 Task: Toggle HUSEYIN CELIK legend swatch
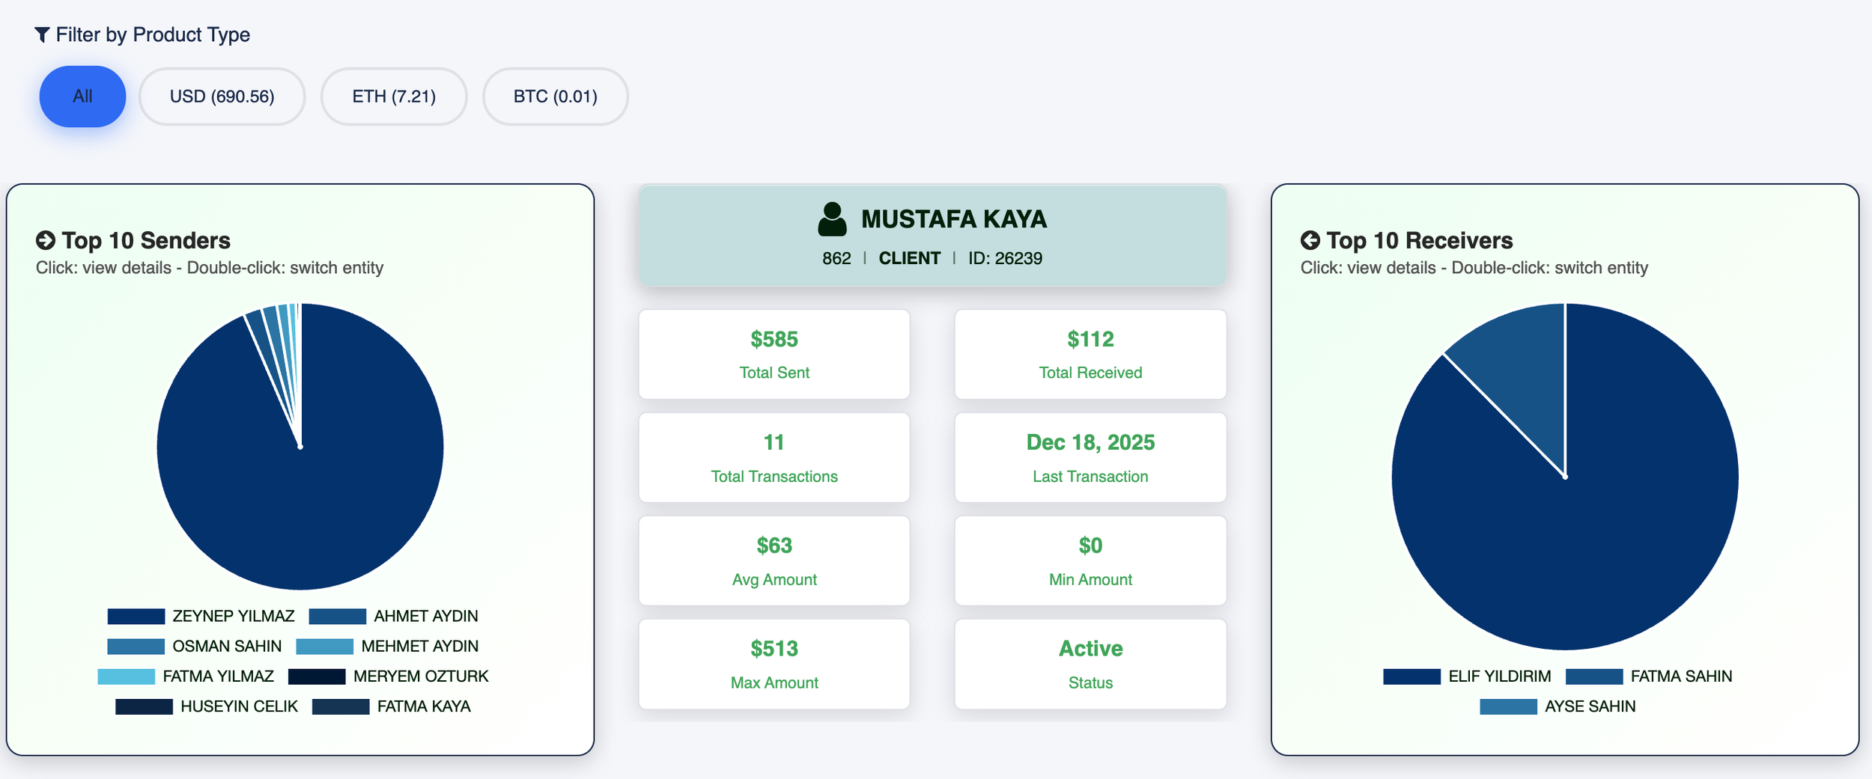click(144, 706)
